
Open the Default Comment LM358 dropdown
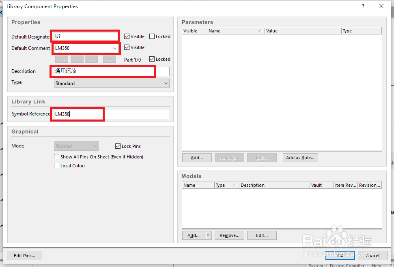tap(114, 48)
